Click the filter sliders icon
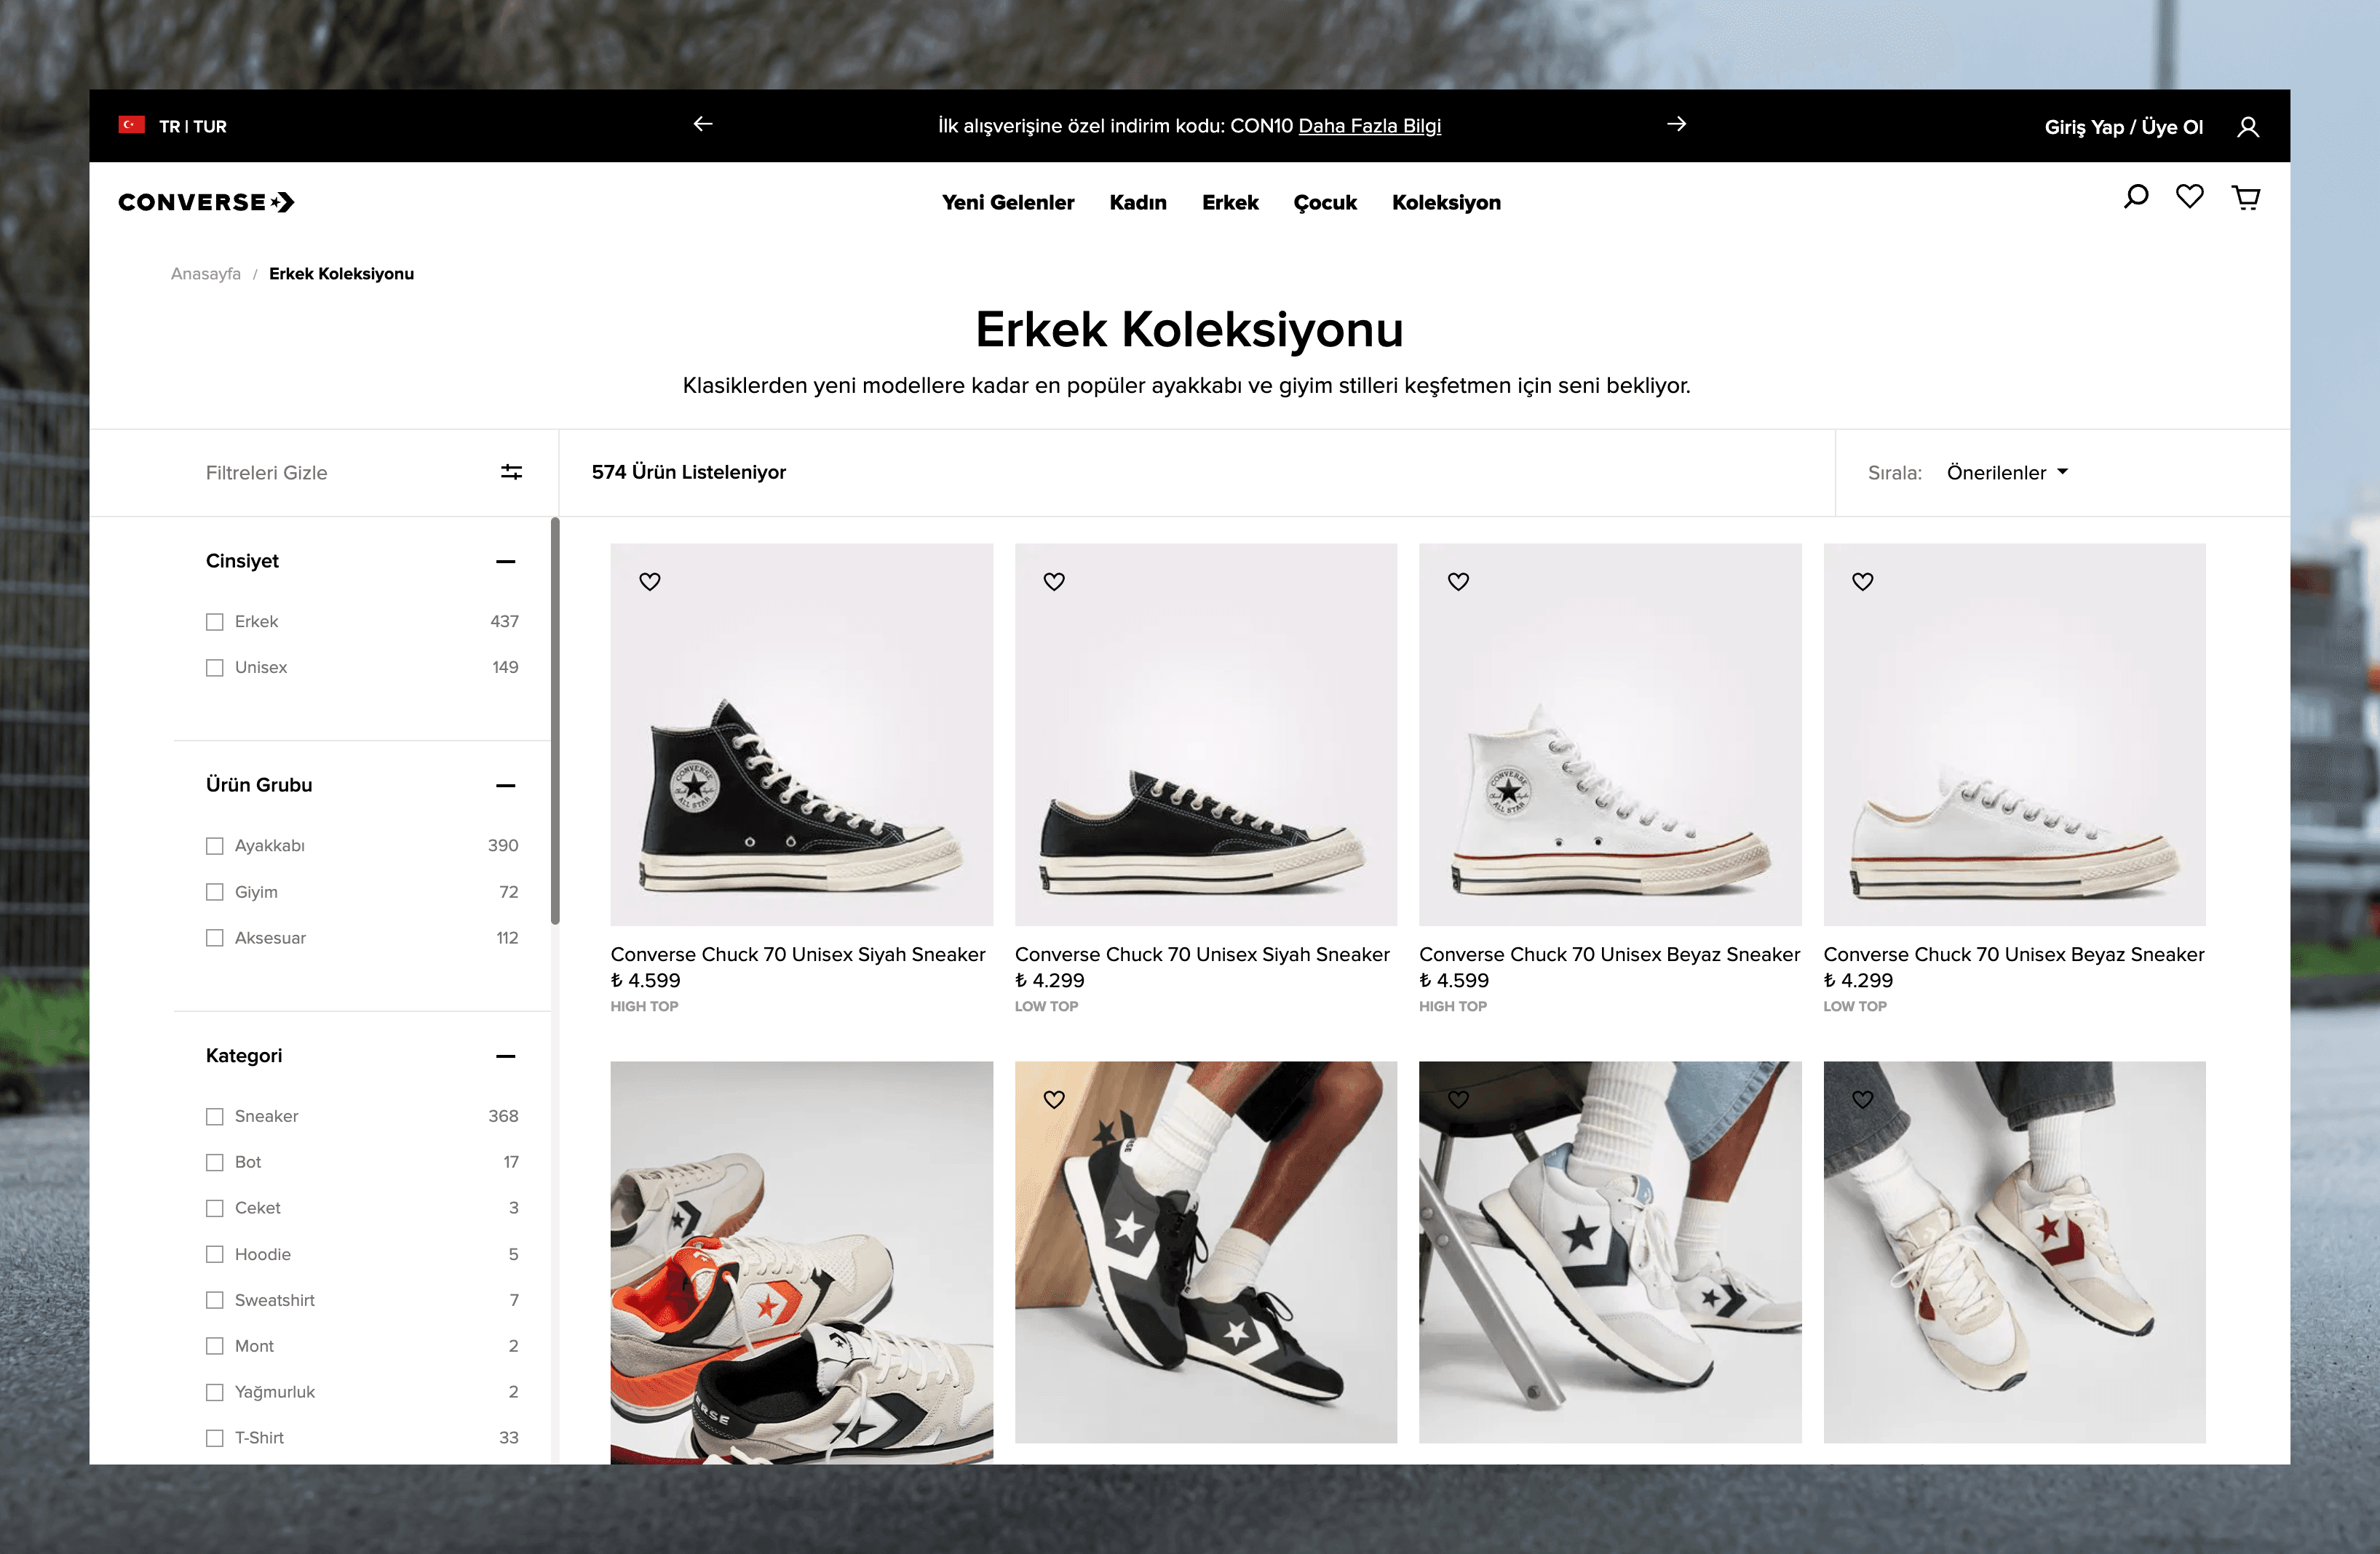2380x1554 pixels. [x=511, y=473]
